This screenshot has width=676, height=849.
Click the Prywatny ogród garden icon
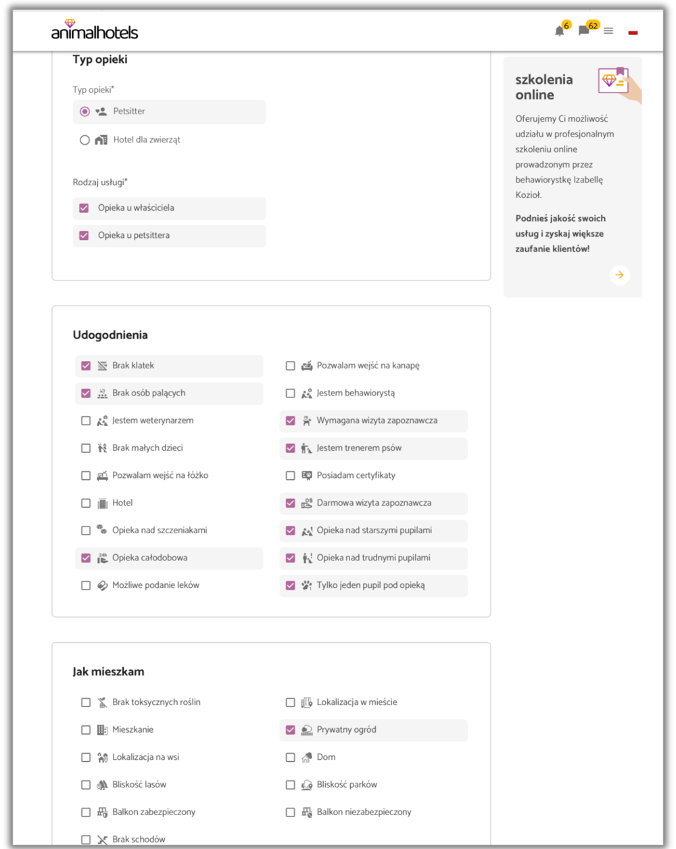pos(307,730)
